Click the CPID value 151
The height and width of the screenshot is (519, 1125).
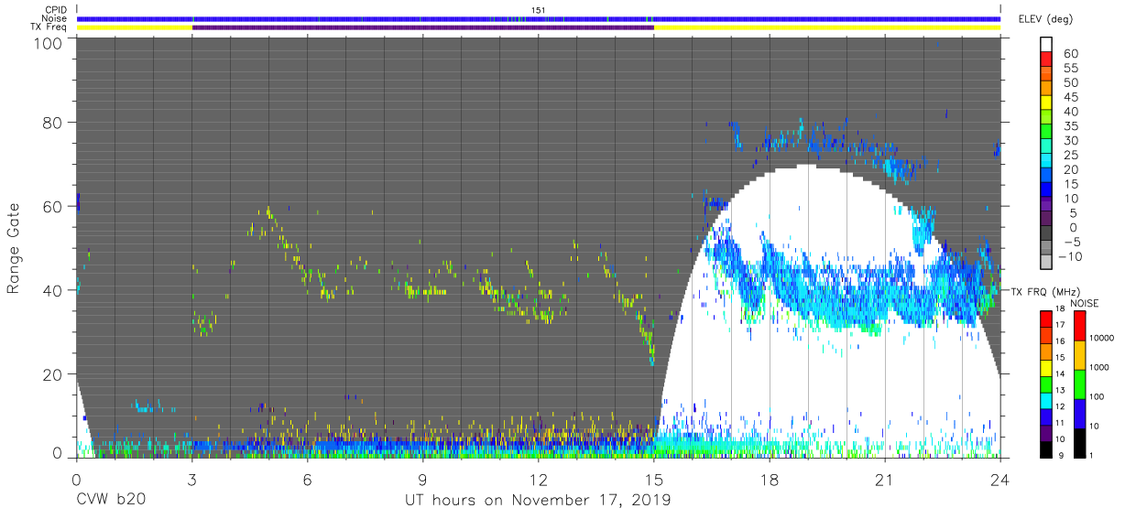pyautogui.click(x=539, y=10)
